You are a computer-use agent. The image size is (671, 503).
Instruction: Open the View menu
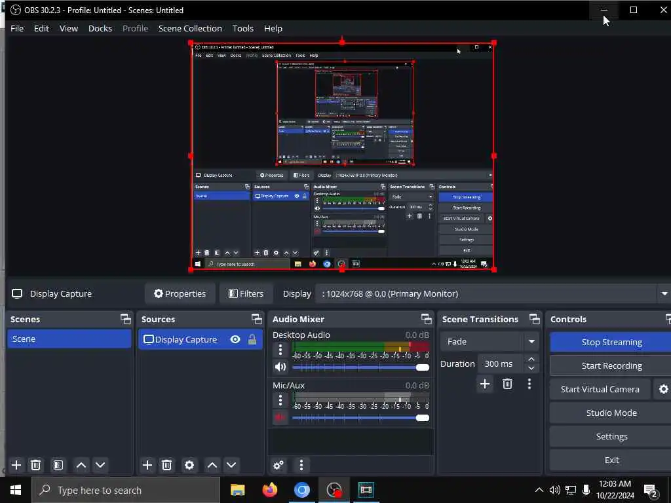68,28
